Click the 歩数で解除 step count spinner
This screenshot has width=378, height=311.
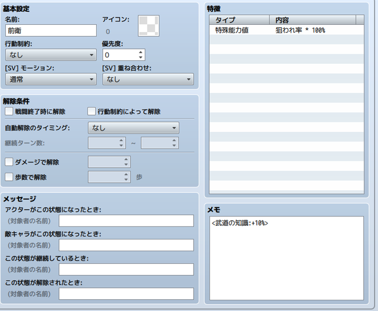click(x=109, y=177)
